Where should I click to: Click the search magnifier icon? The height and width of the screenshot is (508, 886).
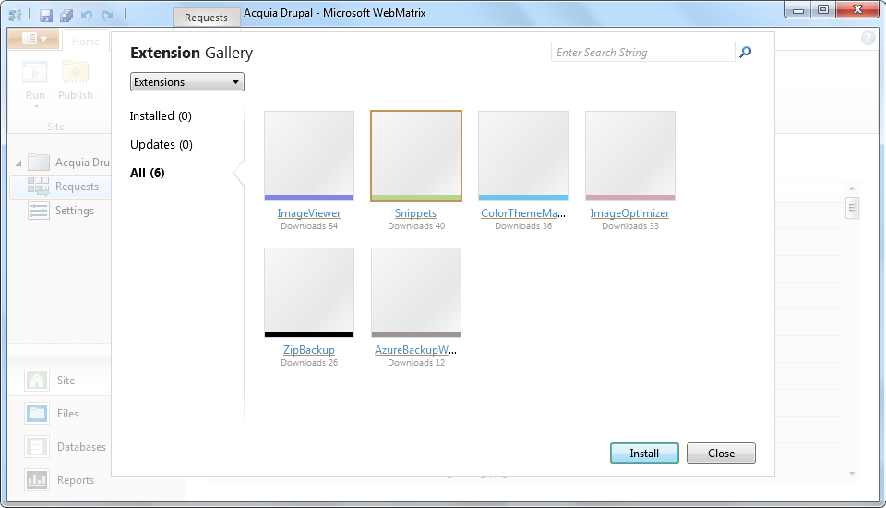746,53
